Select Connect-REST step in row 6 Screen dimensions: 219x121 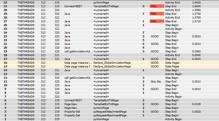click(x=73, y=100)
